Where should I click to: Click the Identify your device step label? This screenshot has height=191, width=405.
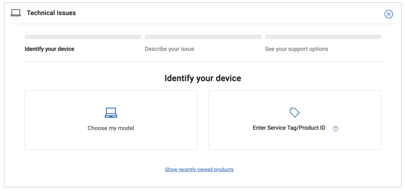(49, 49)
